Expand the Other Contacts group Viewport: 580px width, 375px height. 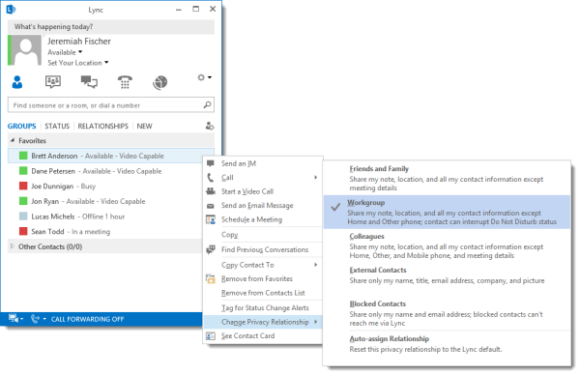[13, 246]
